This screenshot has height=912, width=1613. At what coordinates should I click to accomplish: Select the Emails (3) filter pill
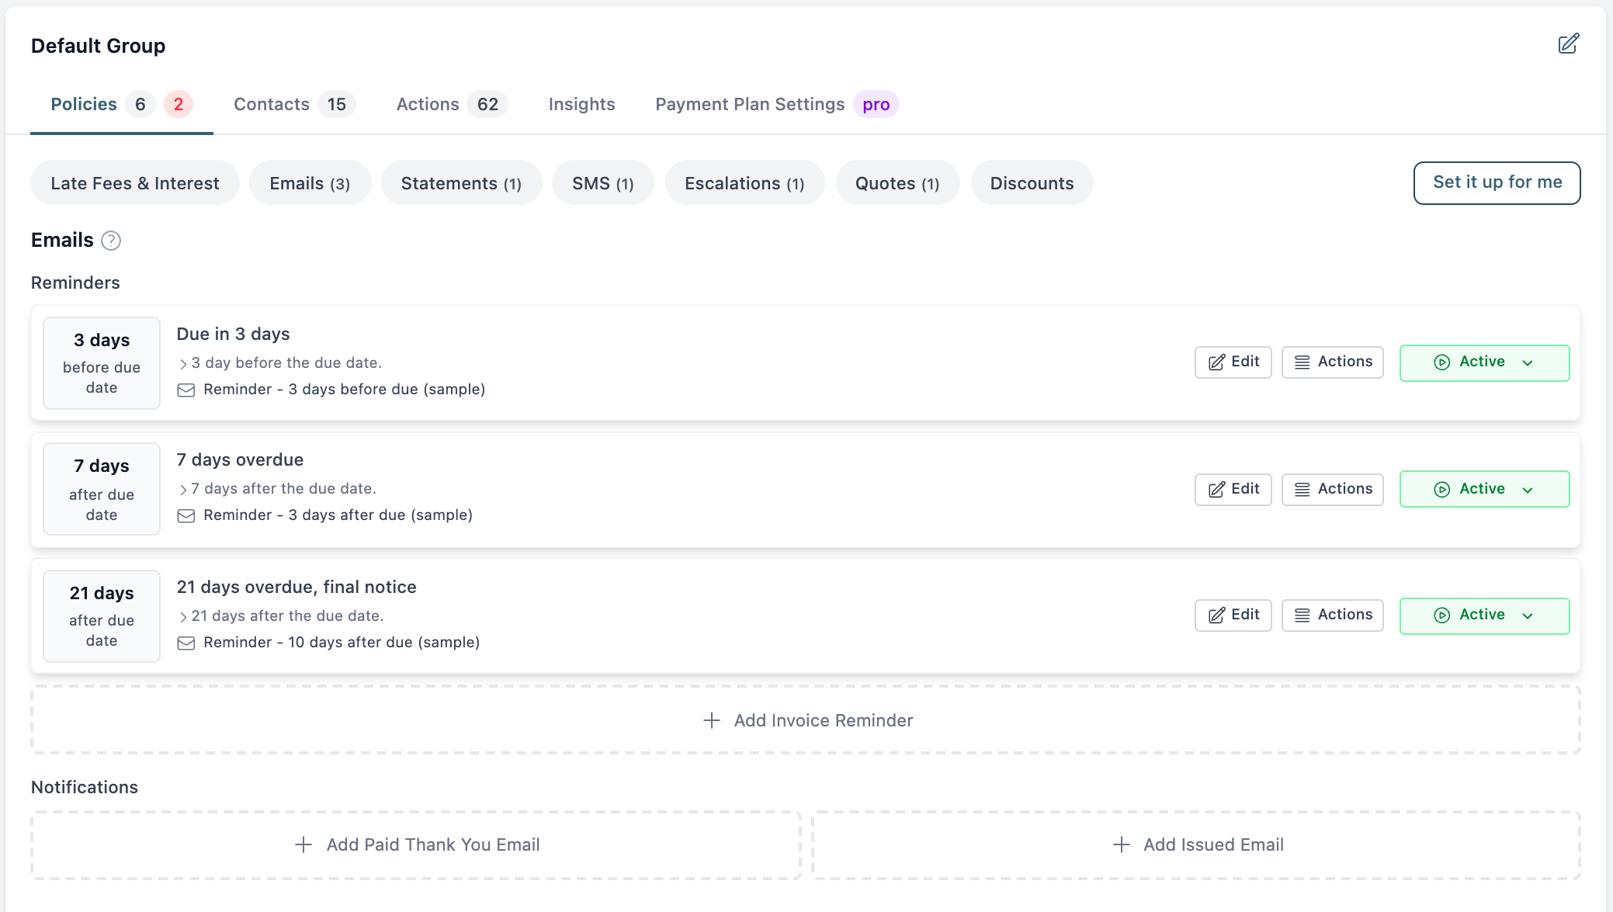(310, 183)
